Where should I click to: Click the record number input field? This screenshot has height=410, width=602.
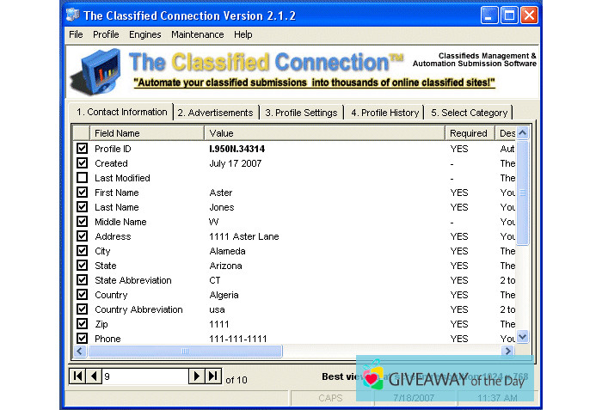point(144,376)
